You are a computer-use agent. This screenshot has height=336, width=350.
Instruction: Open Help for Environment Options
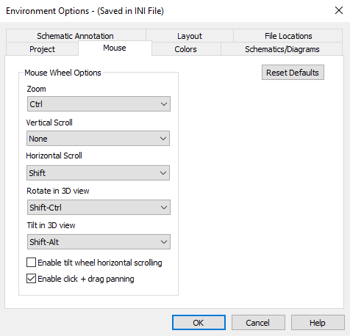(318, 323)
